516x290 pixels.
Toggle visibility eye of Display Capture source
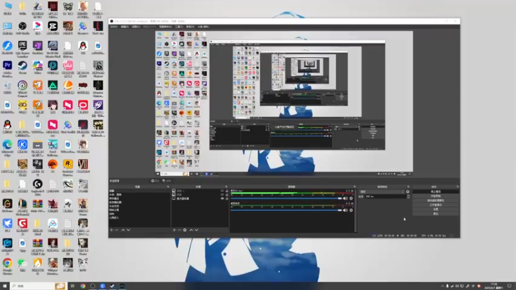tap(222, 198)
